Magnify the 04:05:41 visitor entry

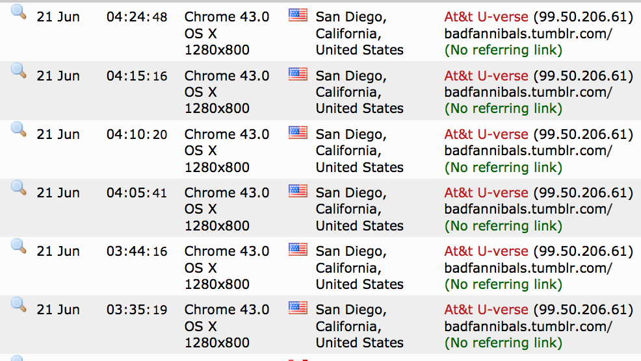[19, 187]
